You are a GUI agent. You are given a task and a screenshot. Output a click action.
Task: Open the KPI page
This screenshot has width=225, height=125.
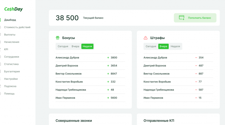click(6, 49)
